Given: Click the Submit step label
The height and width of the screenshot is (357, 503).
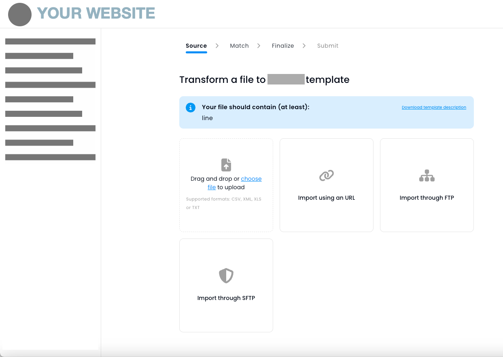Looking at the screenshot, I should [327, 46].
